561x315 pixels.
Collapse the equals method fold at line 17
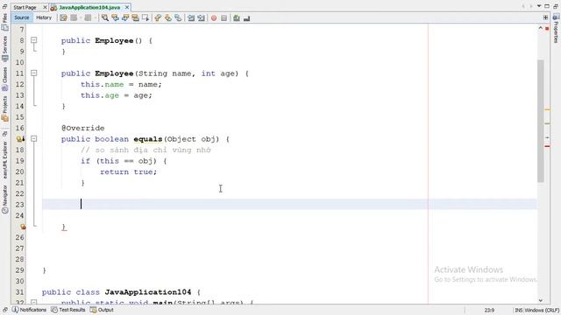tap(33, 138)
